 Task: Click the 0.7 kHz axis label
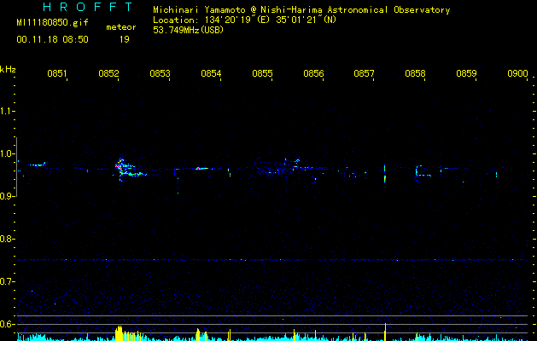pyautogui.click(x=7, y=281)
